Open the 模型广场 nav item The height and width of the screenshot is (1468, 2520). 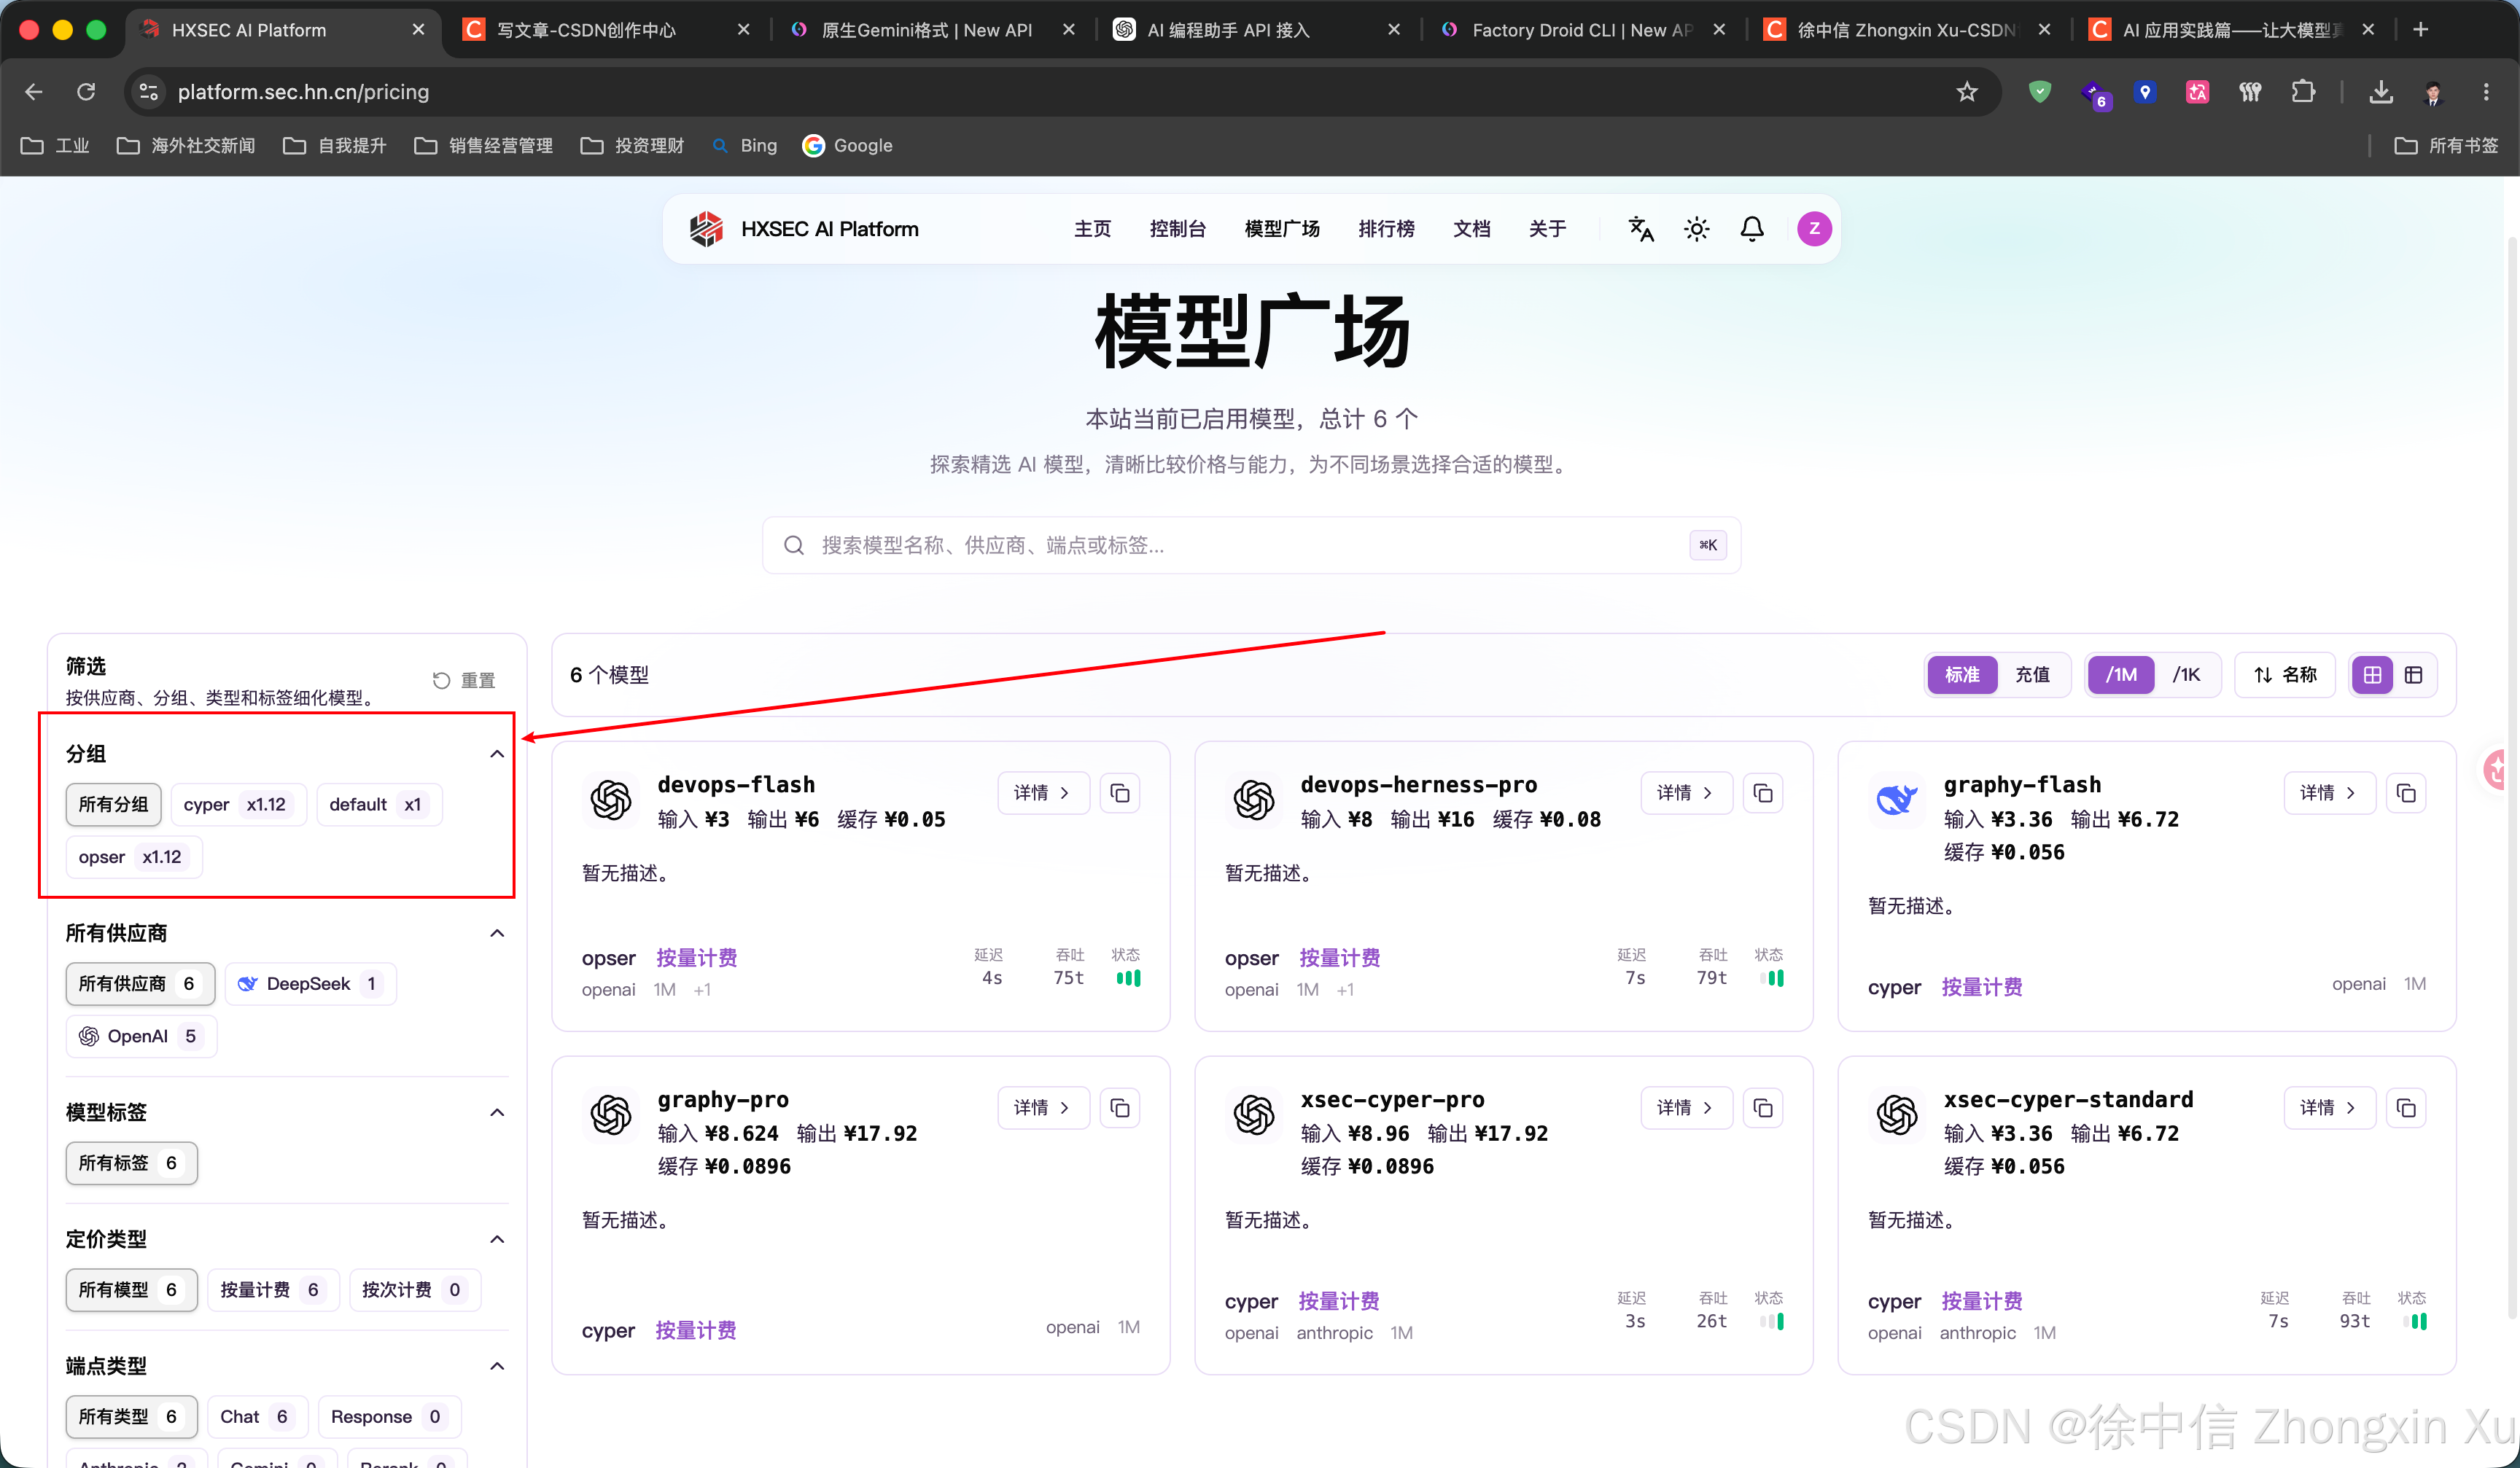point(1282,229)
